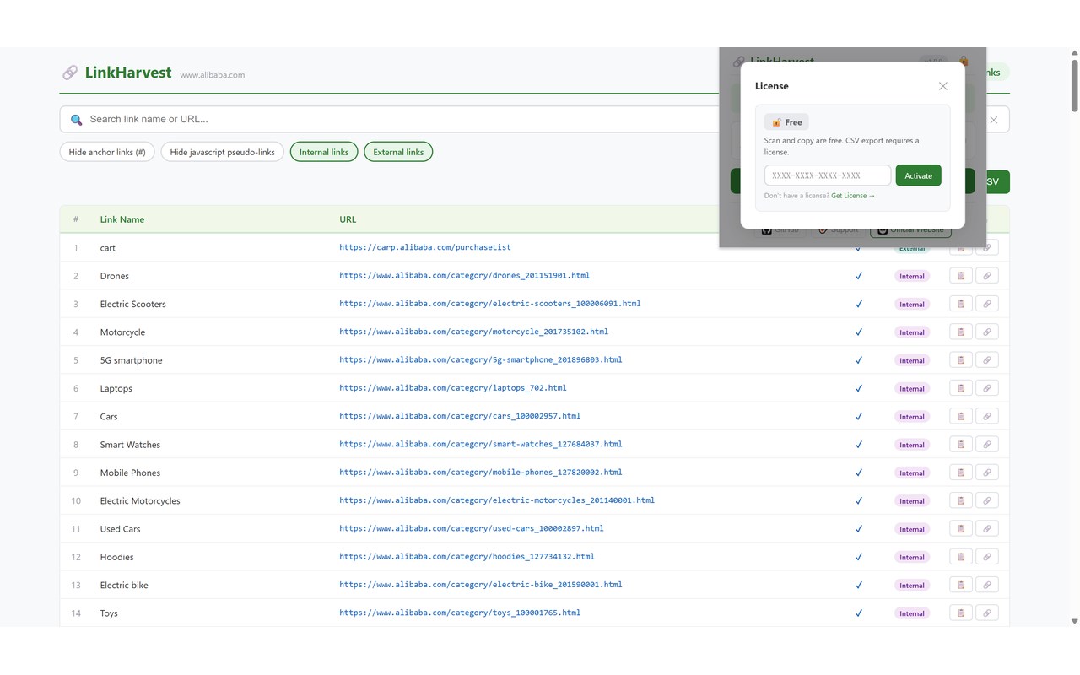Open the carp.alibaba.com/purchaseList URL
1080x675 pixels.
[x=425, y=247]
